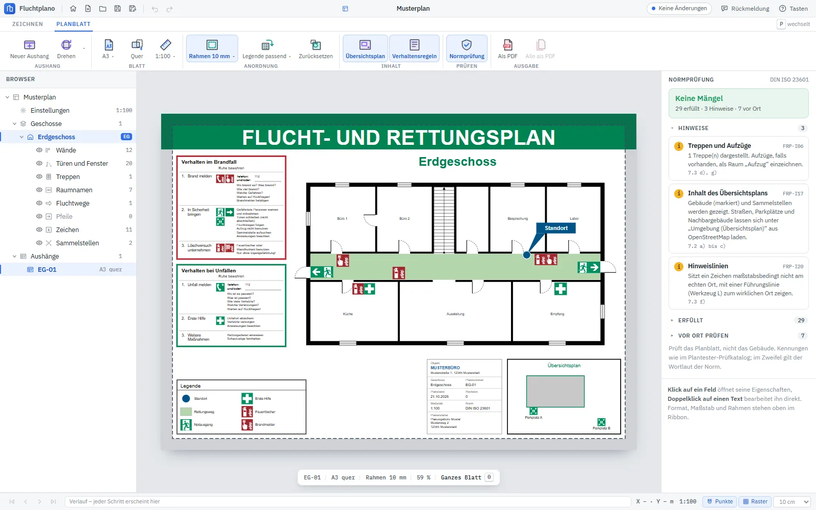Click the Fluchtplano app logo
Image resolution: width=816 pixels, height=510 pixels.
click(x=10, y=9)
